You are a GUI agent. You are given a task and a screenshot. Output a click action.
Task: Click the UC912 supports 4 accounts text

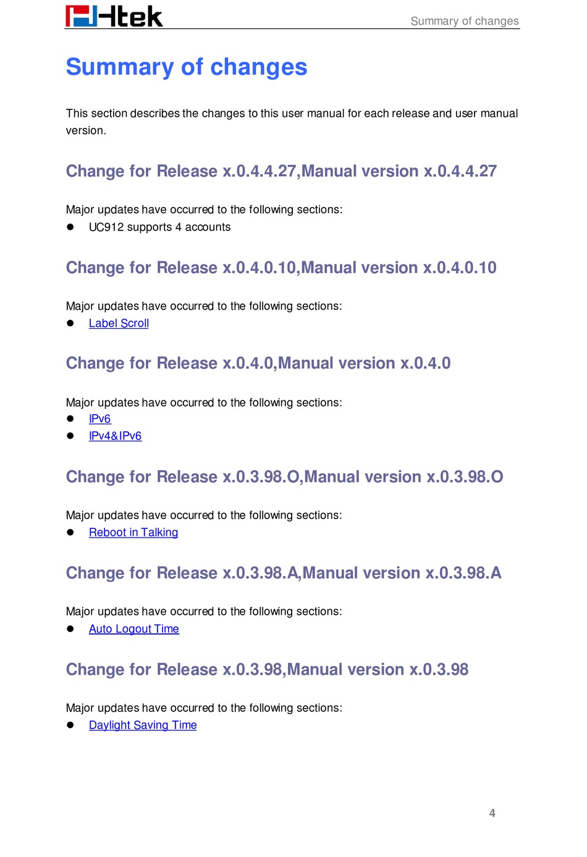(159, 227)
